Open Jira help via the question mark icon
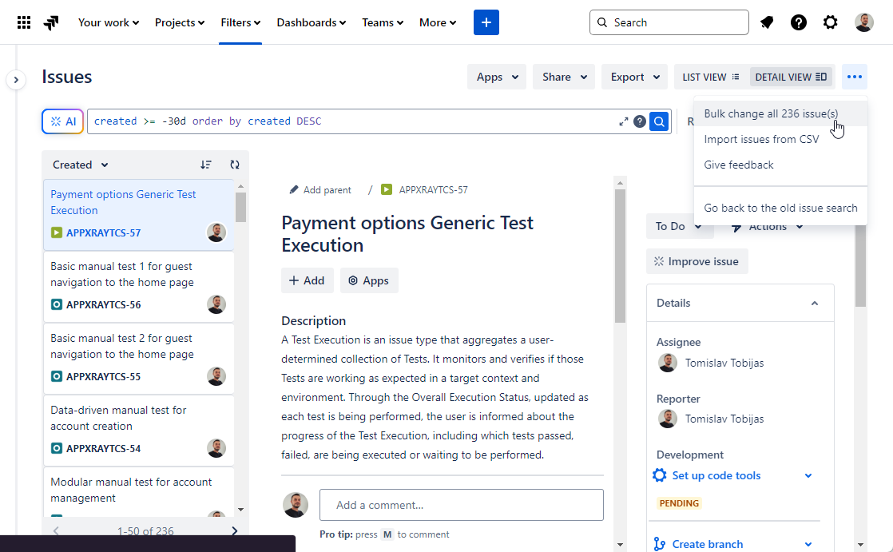 799,22
